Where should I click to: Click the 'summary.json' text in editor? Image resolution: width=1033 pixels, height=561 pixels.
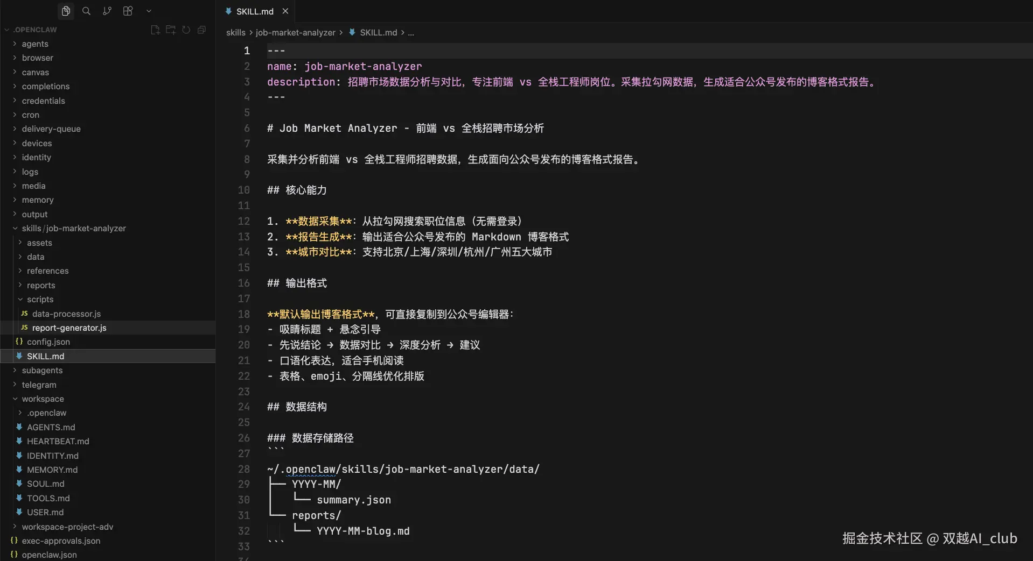(x=354, y=500)
